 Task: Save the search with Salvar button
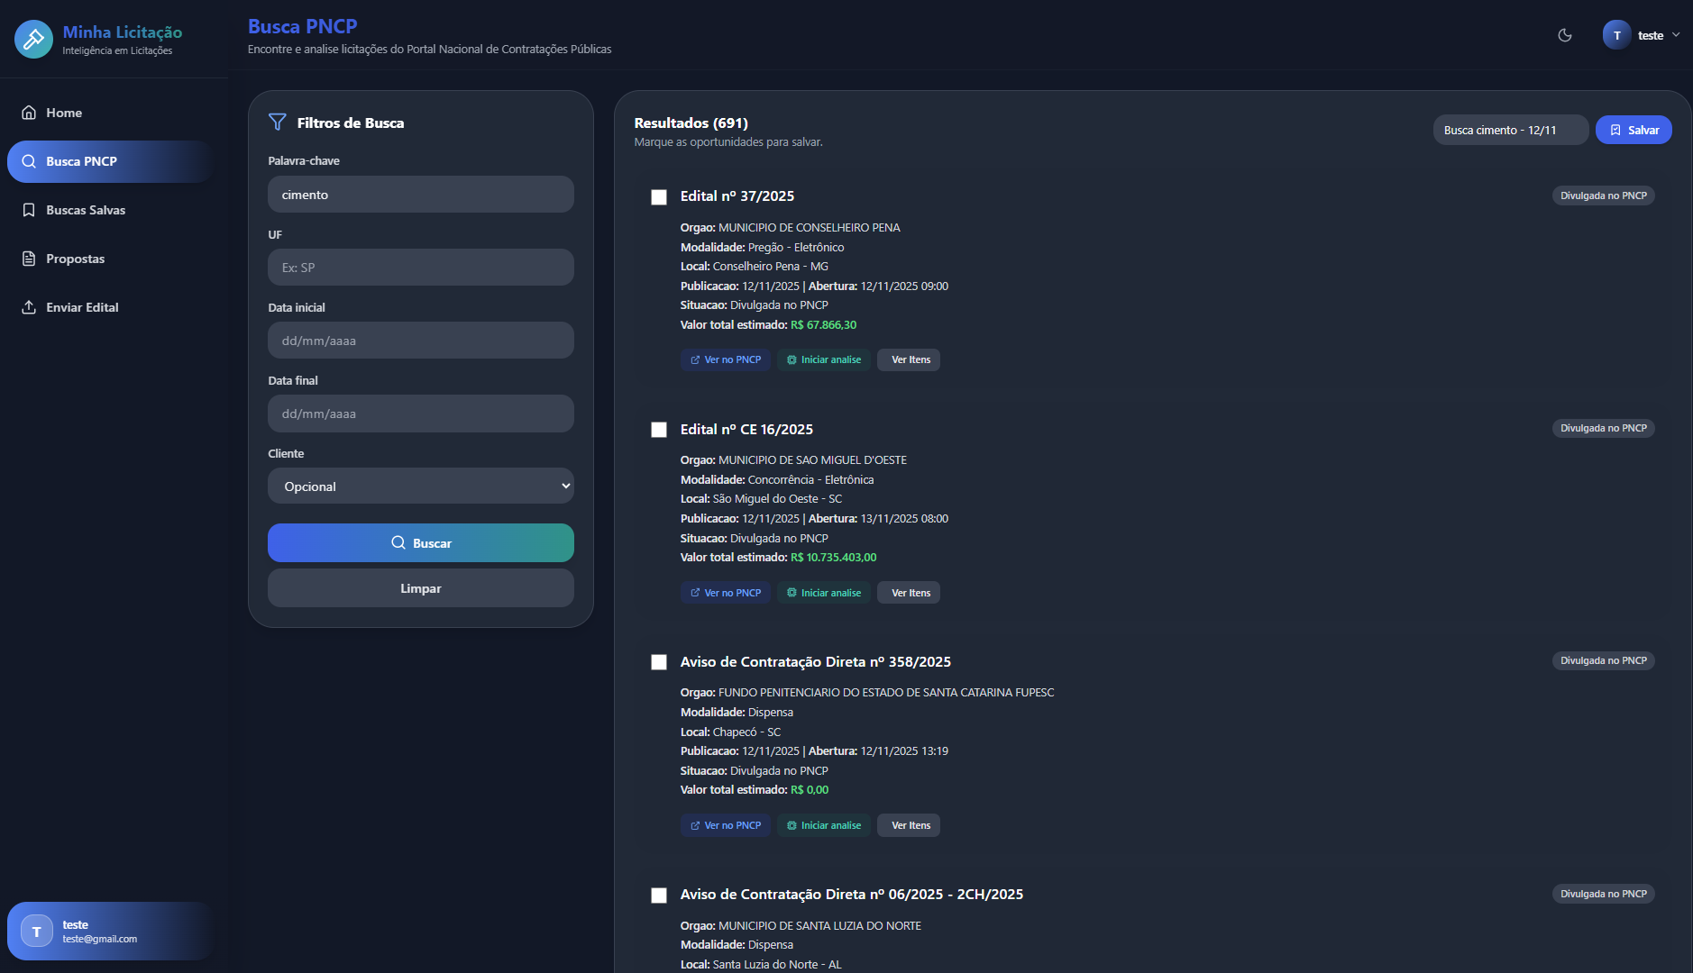point(1634,130)
